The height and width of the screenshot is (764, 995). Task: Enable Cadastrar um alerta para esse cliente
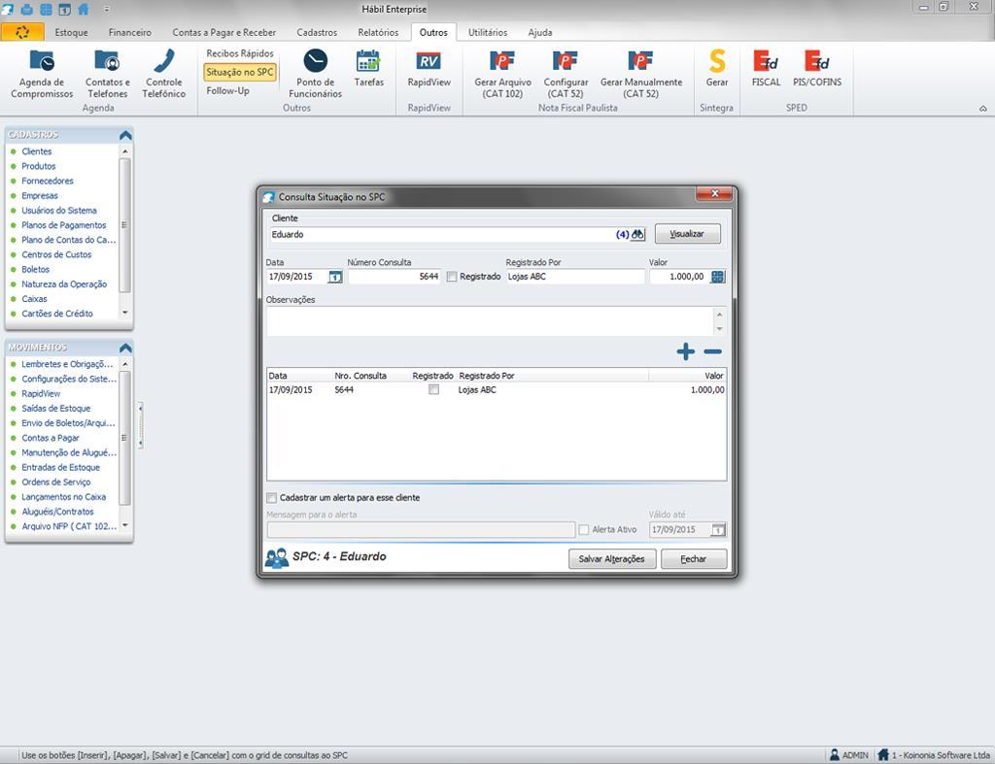(x=272, y=498)
